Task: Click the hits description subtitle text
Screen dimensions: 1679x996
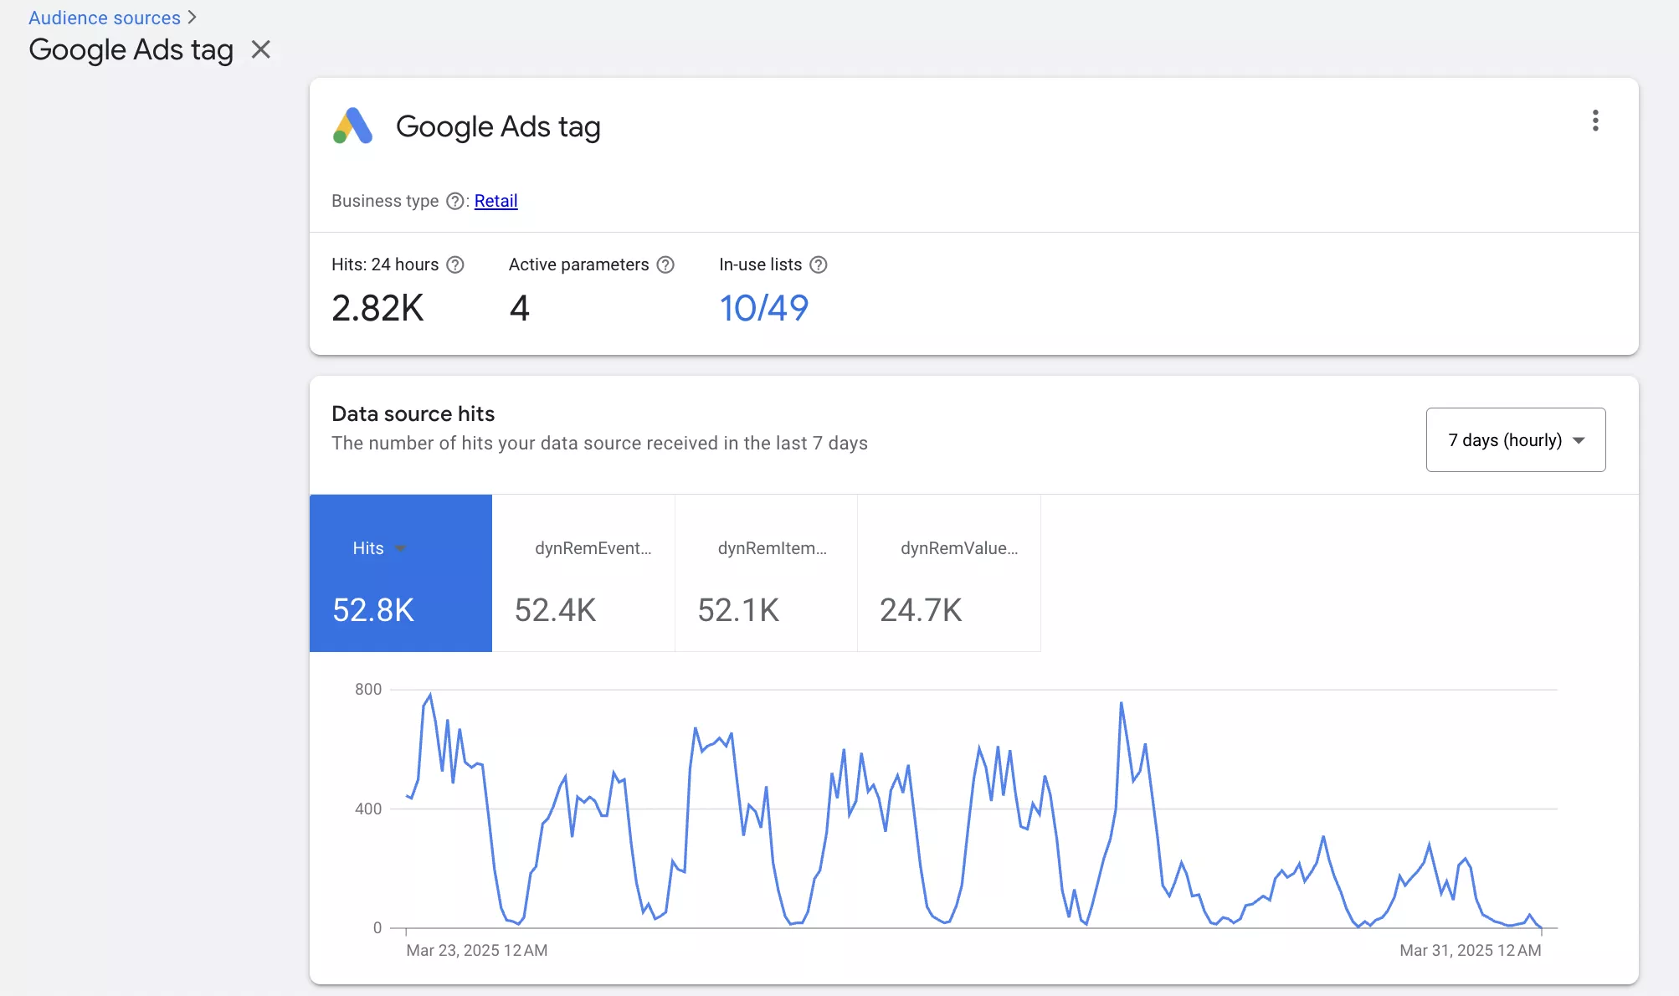Action: coord(599,443)
